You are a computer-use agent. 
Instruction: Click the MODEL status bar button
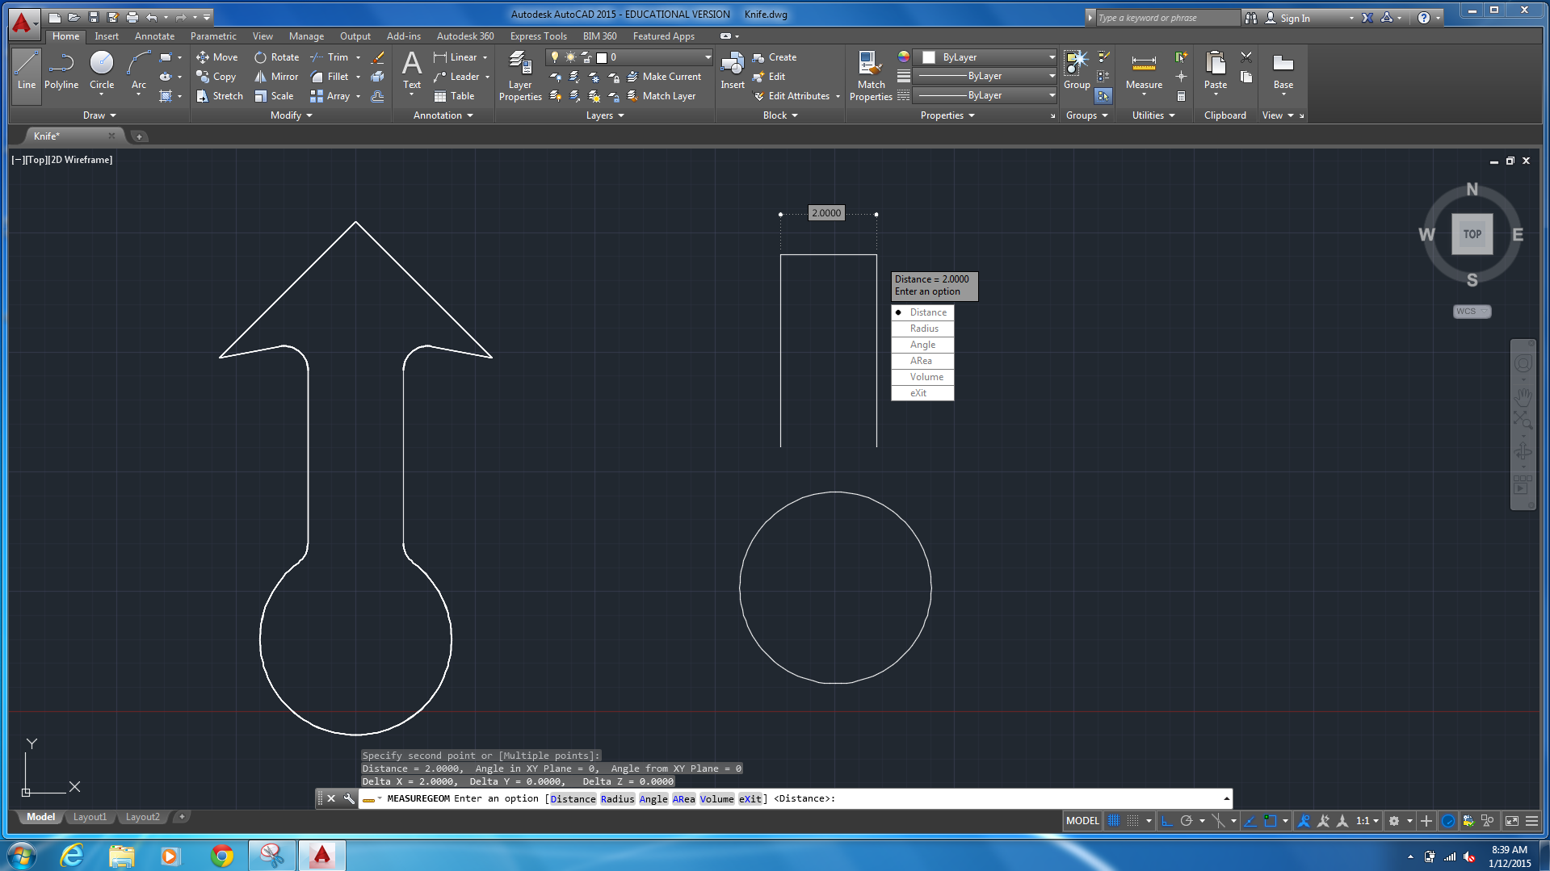pyautogui.click(x=1082, y=821)
